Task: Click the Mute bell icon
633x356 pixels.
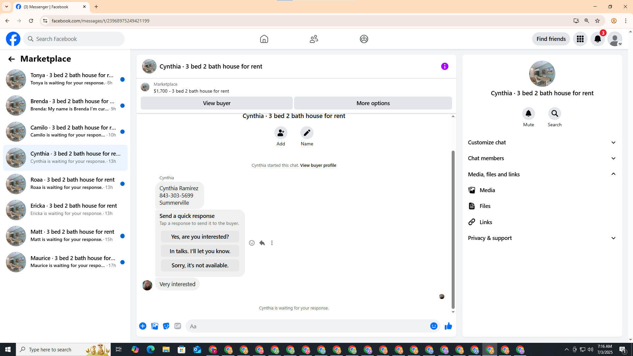Action: 528,114
